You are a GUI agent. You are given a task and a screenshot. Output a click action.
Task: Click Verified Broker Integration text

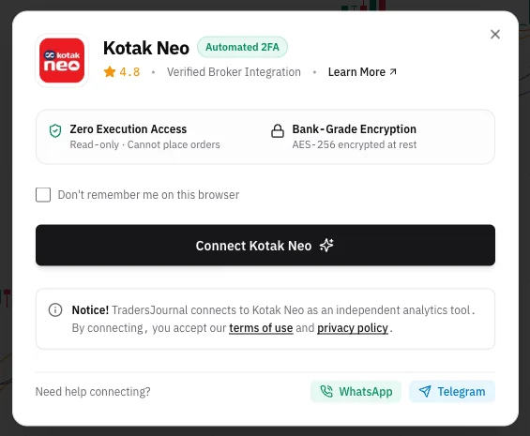[x=234, y=72]
